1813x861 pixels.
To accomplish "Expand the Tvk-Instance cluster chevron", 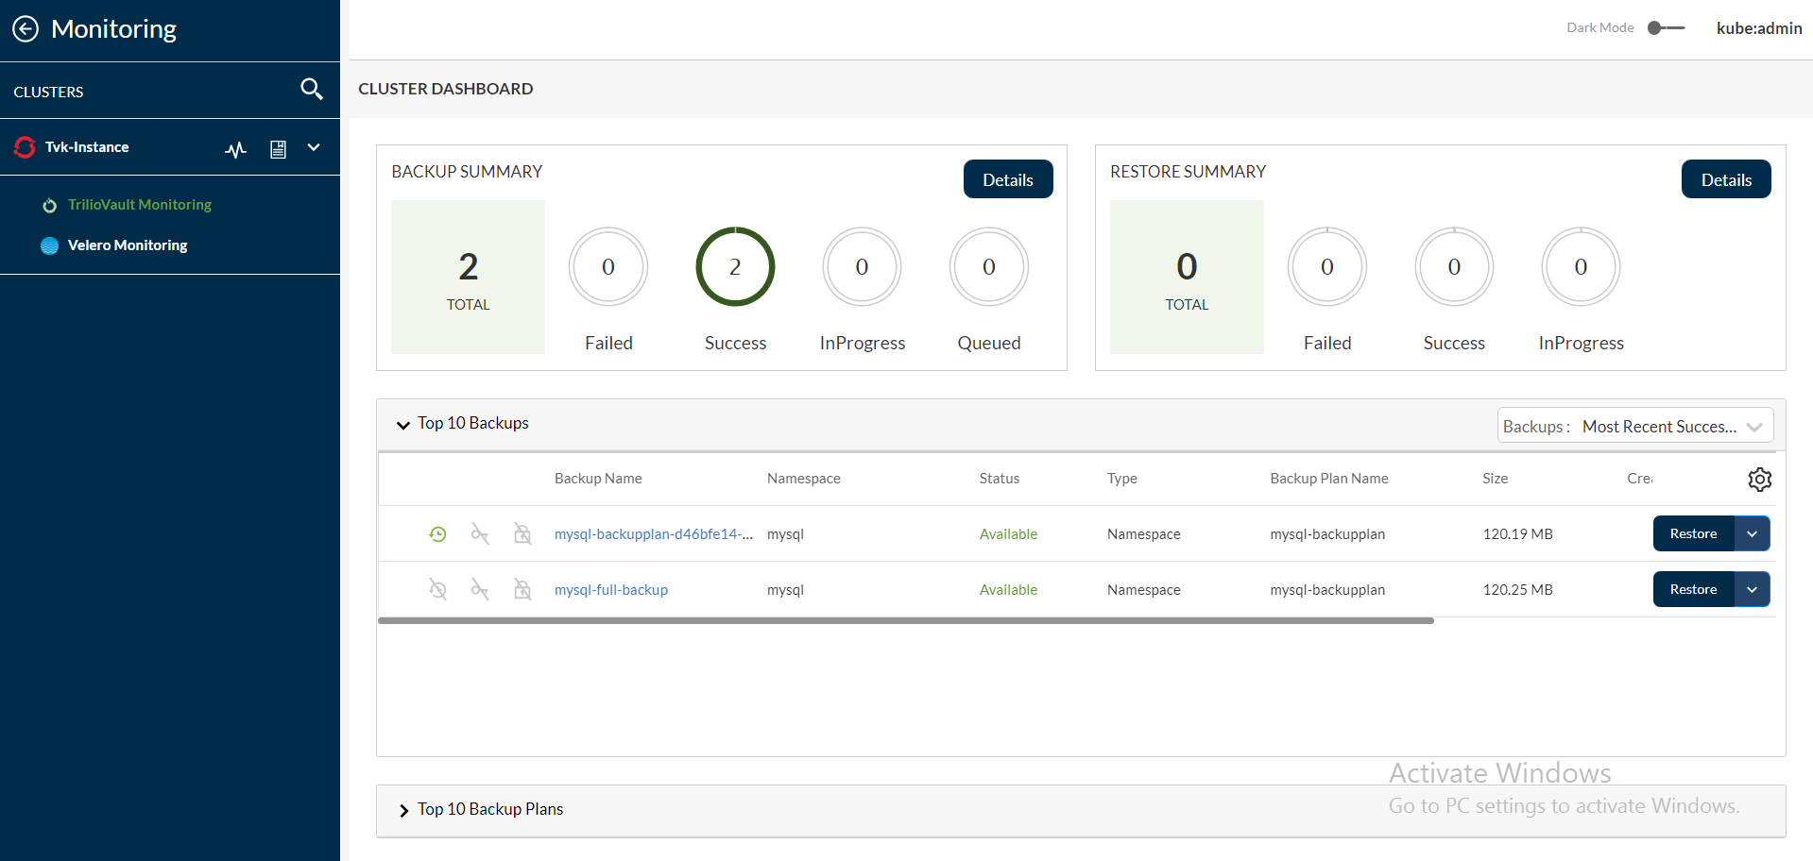I will pyautogui.click(x=314, y=148).
